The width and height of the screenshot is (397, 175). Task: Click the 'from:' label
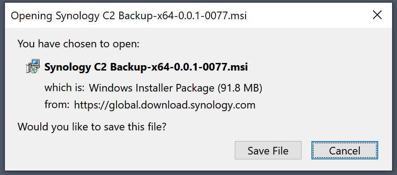pyautogui.click(x=57, y=104)
